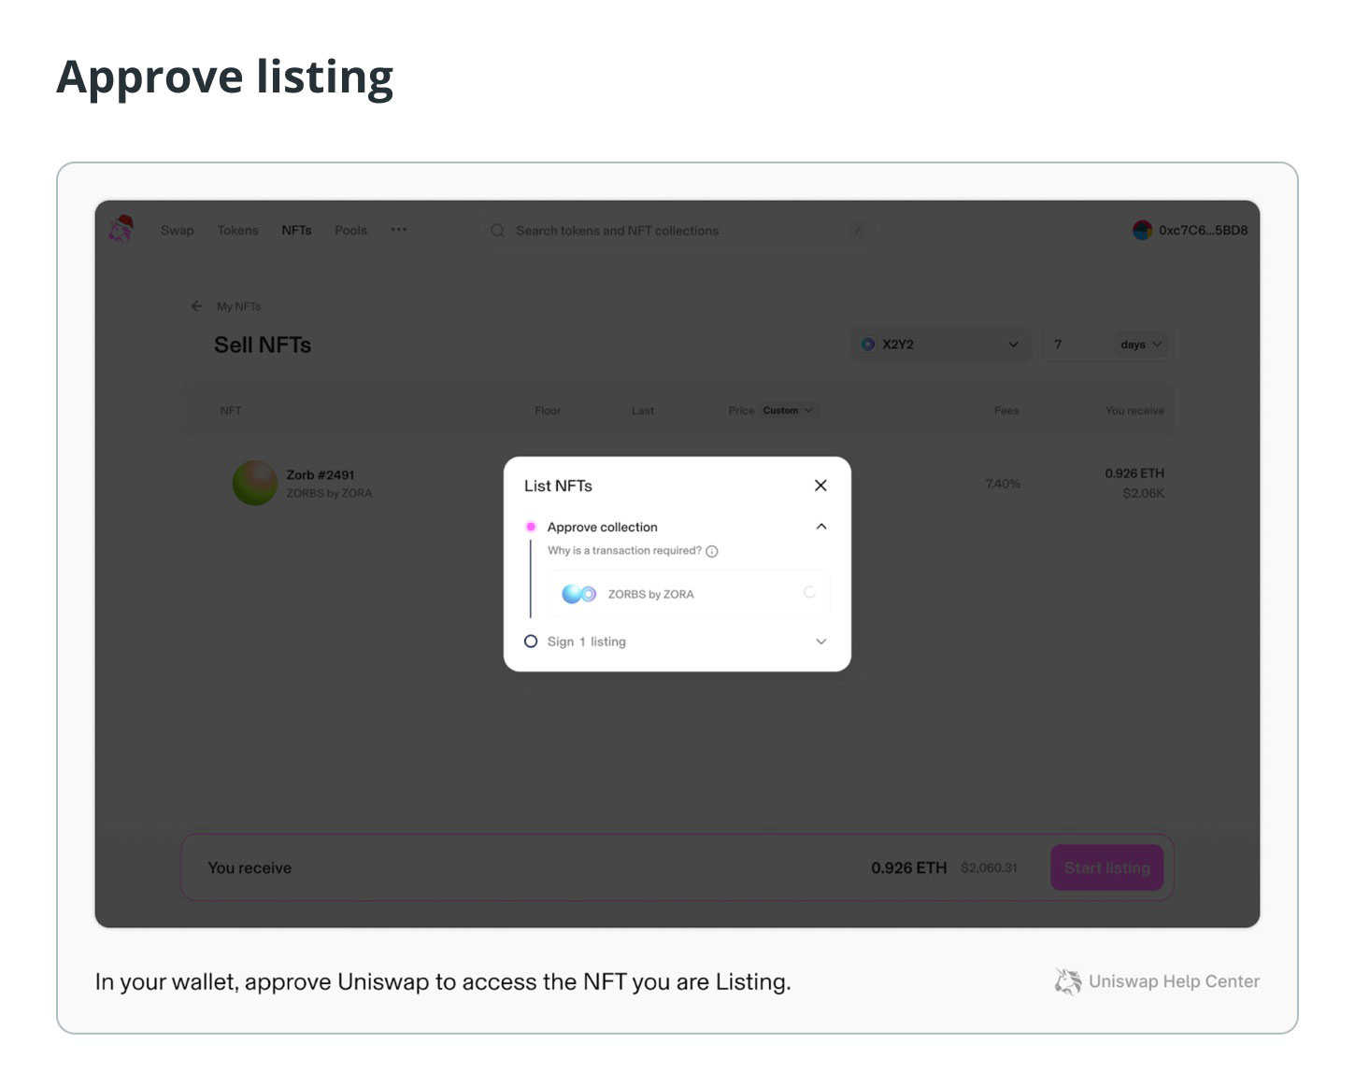Go back using My NFTs arrow

coord(197,306)
